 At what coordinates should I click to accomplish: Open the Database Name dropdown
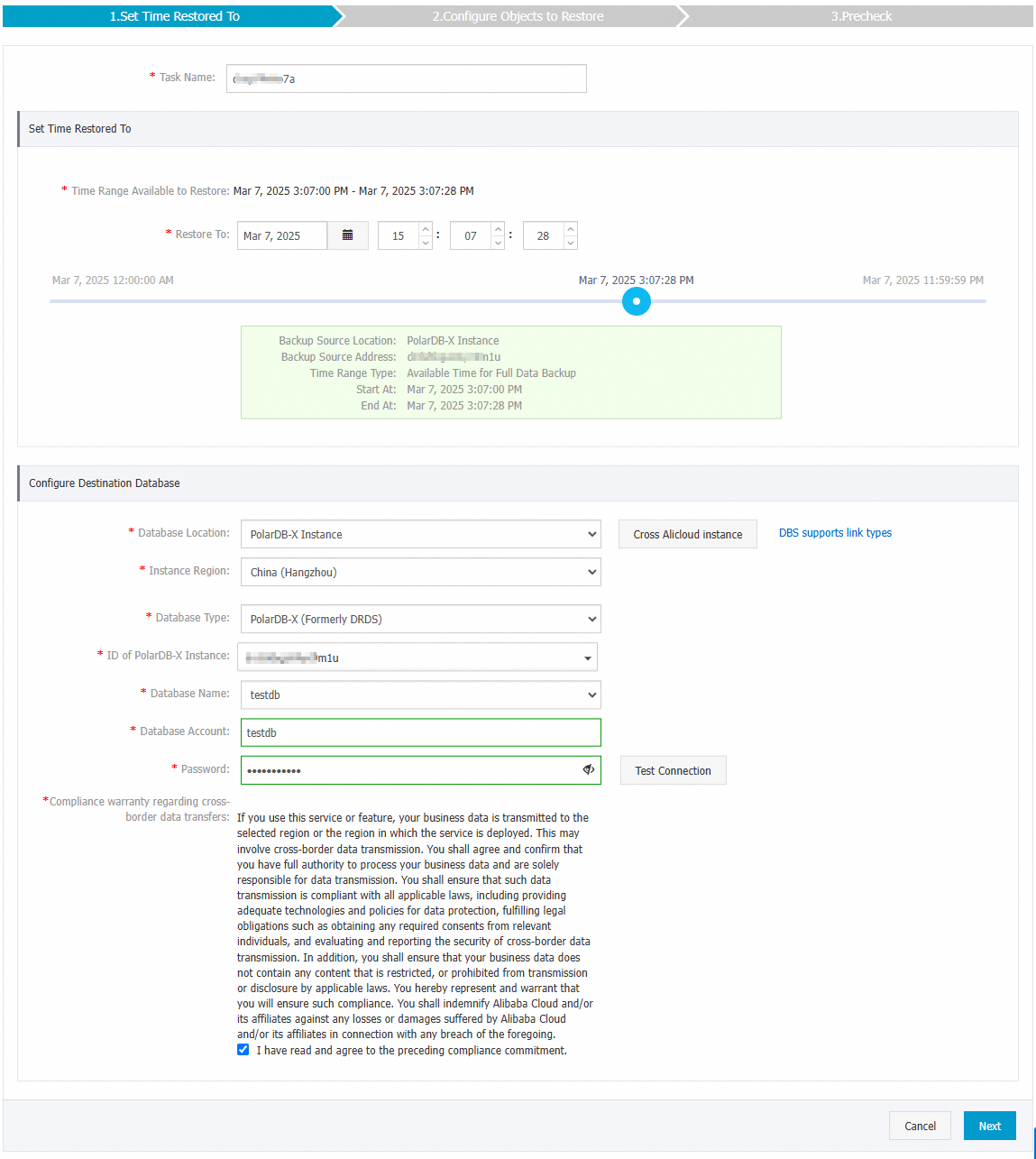pyautogui.click(x=421, y=694)
